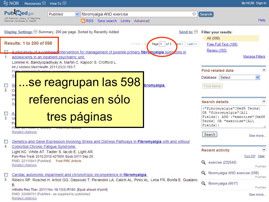Open the Manage Filters link
The image size is (269, 202).
[254, 56]
